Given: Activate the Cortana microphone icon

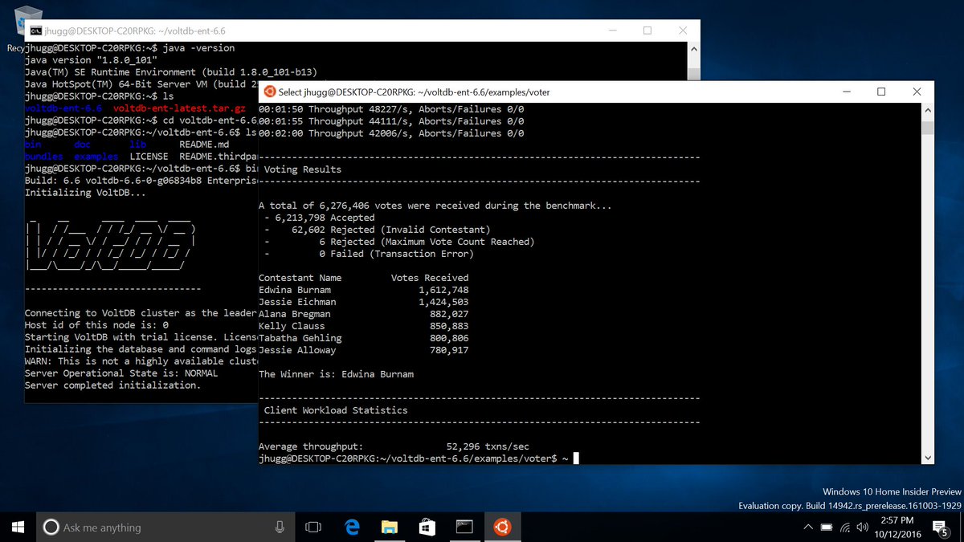Looking at the screenshot, I should tap(280, 527).
